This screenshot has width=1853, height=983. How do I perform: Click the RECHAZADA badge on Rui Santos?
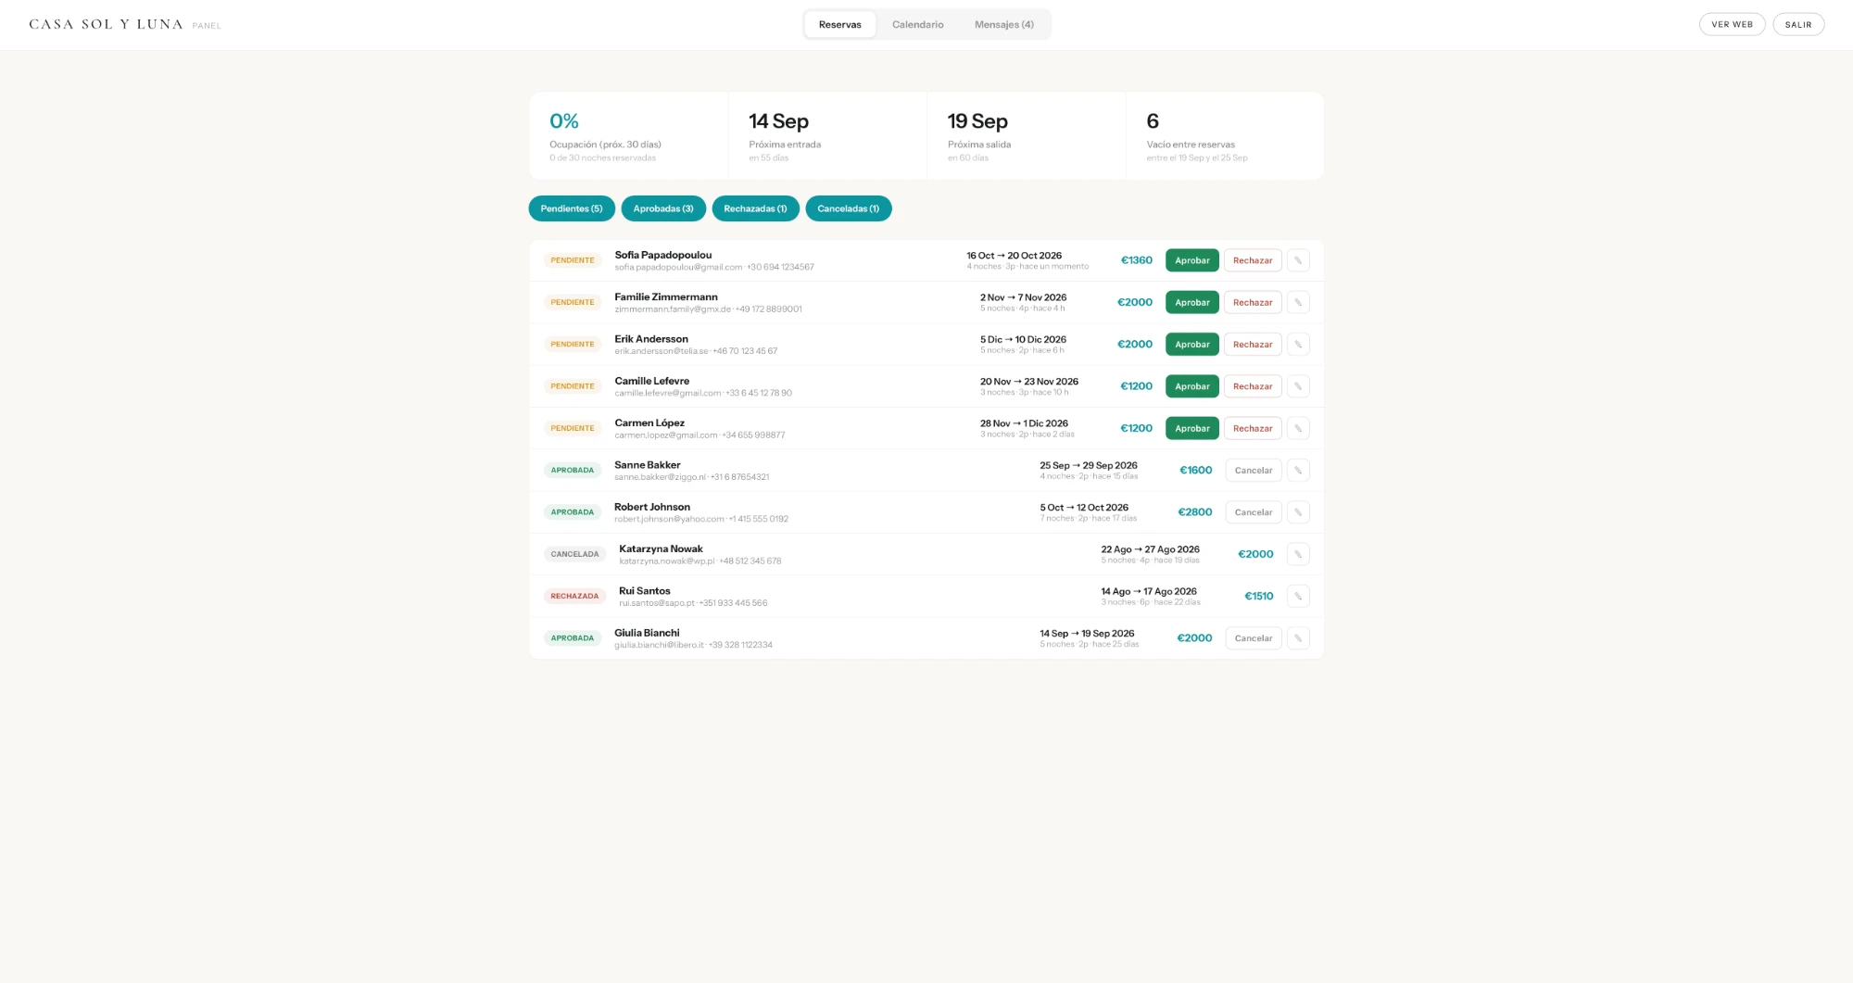574,597
